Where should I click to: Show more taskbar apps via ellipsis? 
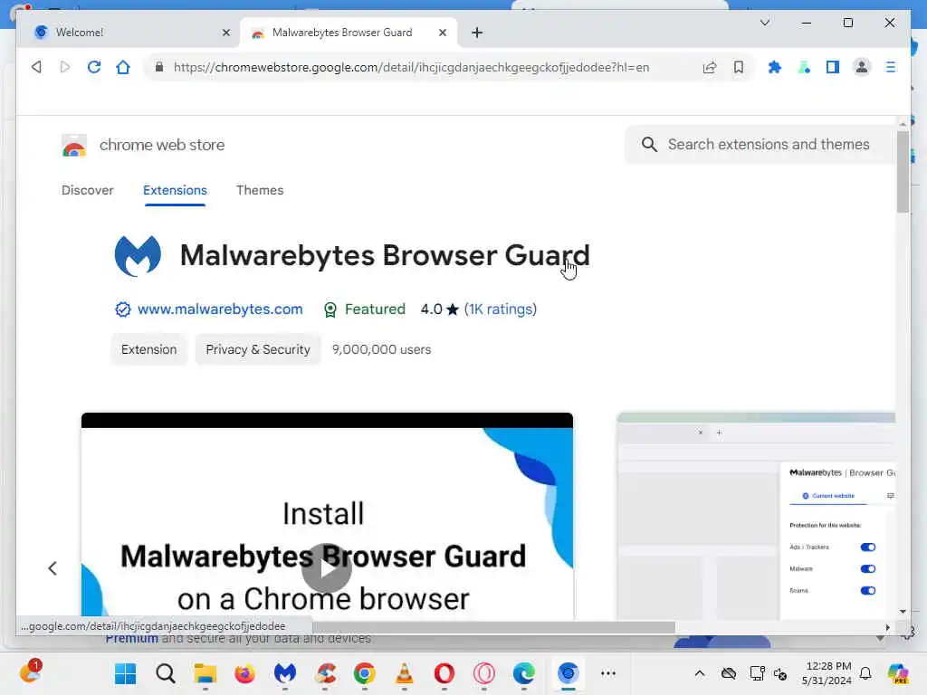pyautogui.click(x=607, y=673)
